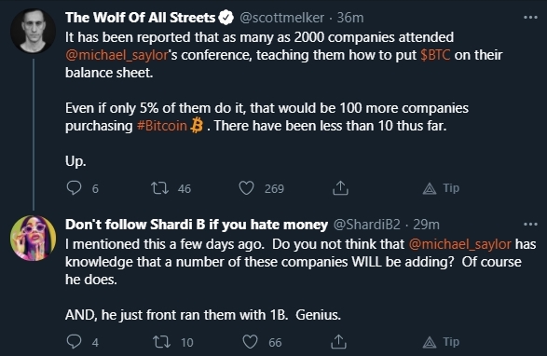Like the Shardi B reply with 66 likes
The height and width of the screenshot is (356, 547).
(250, 342)
